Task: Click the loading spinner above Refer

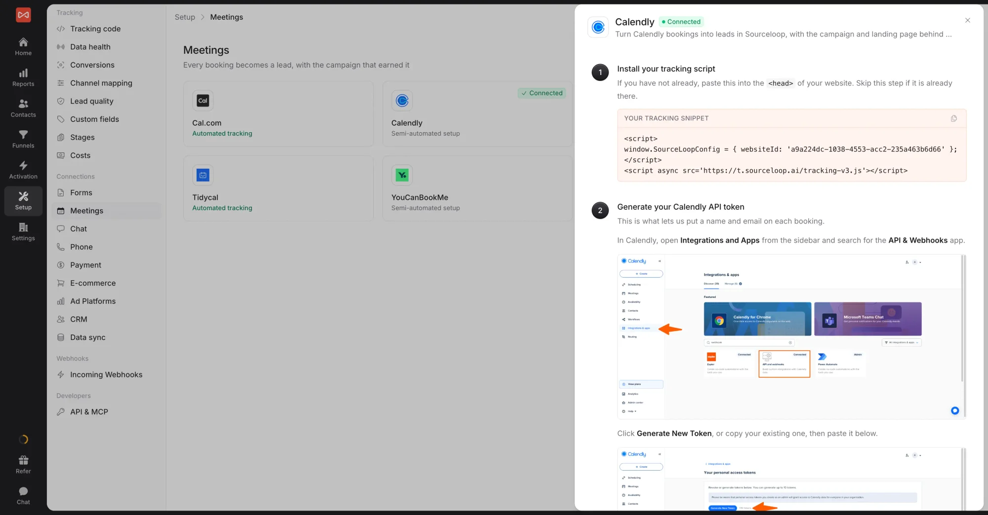Action: (23, 440)
